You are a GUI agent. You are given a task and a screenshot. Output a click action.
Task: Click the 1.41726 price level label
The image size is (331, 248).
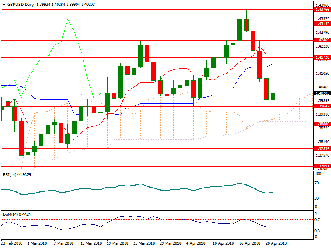coord(322,57)
